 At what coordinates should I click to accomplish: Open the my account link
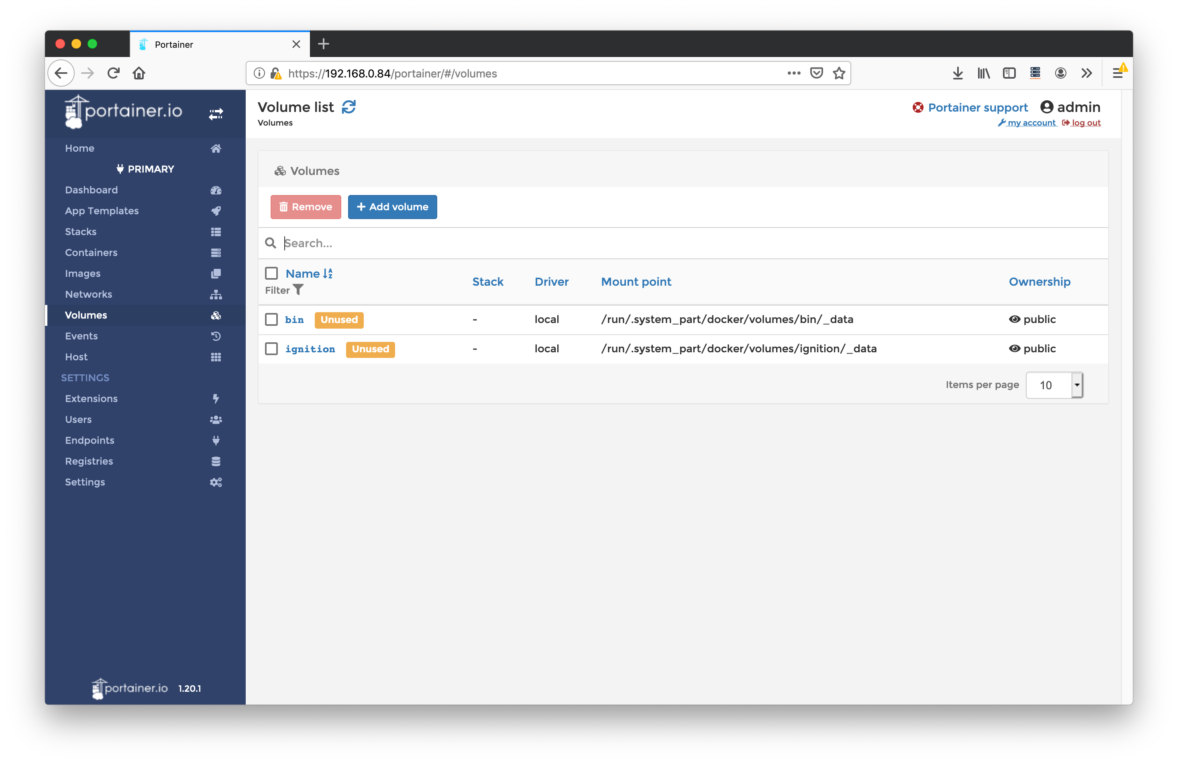(x=1027, y=123)
